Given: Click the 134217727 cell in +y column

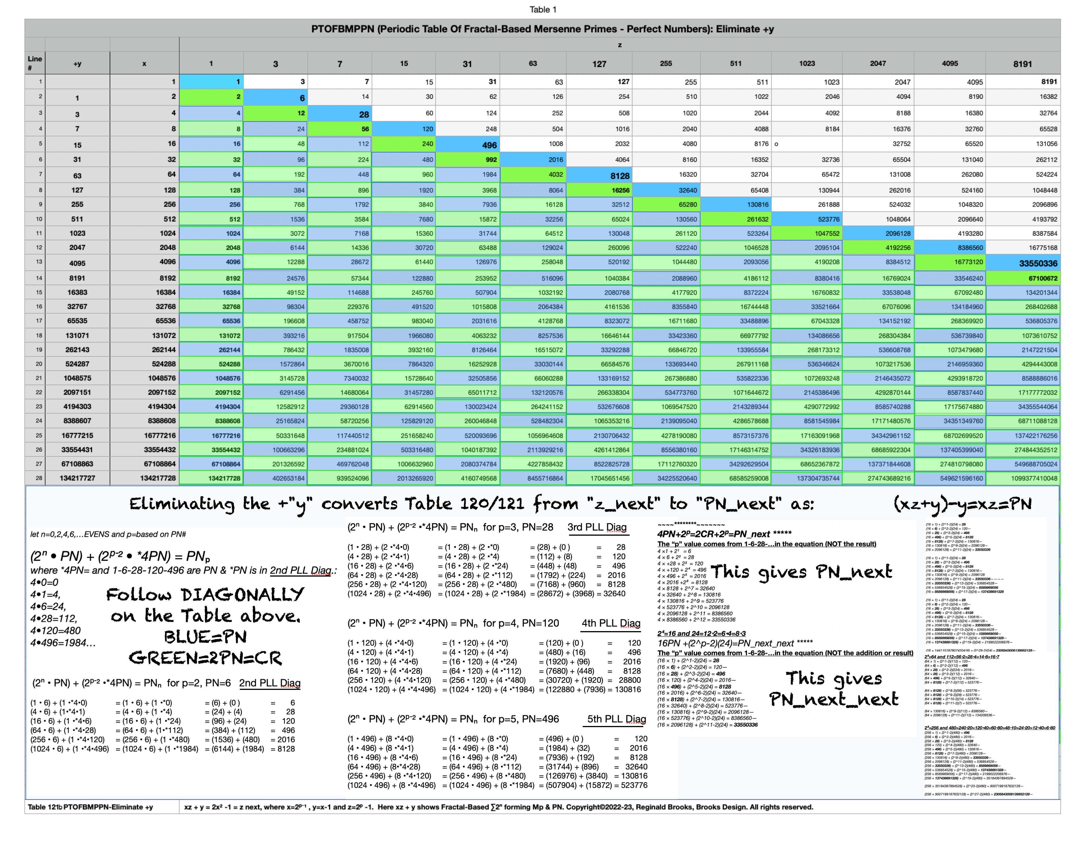Looking at the screenshot, I should point(77,478).
